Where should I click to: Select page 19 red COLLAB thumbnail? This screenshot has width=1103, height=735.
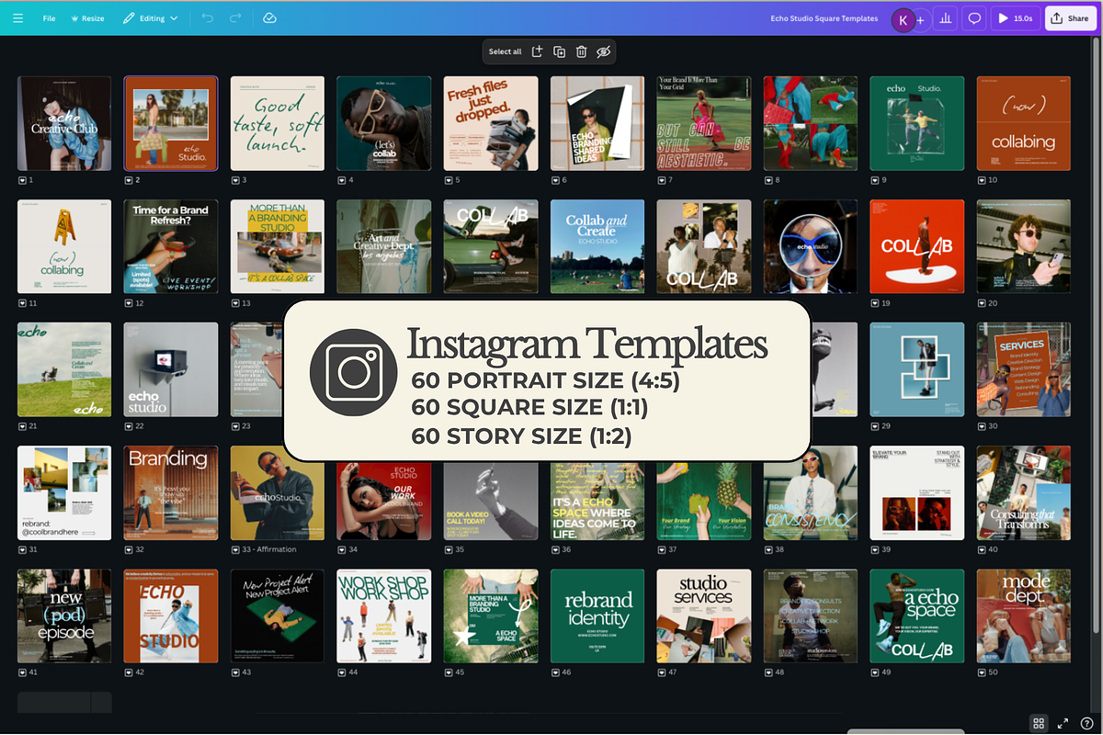pyautogui.click(x=917, y=246)
